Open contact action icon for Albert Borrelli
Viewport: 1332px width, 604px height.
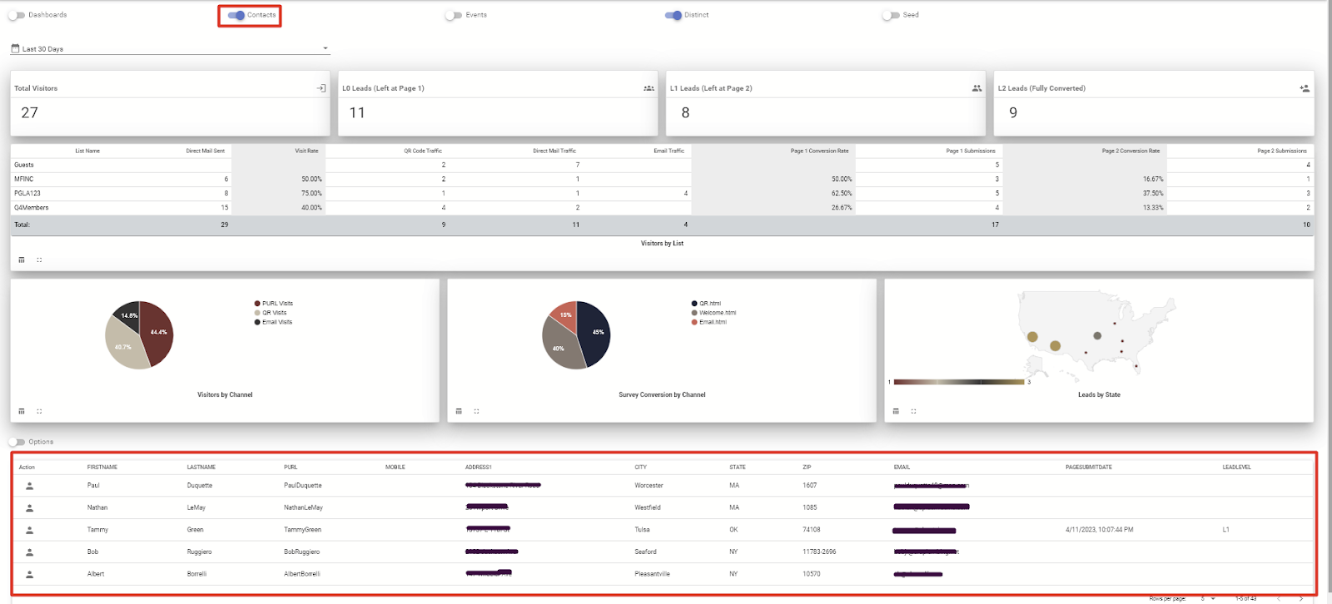tap(30, 574)
